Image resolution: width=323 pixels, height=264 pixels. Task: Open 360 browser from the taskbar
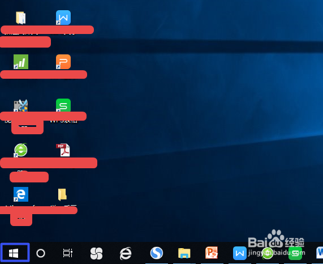pos(268,253)
